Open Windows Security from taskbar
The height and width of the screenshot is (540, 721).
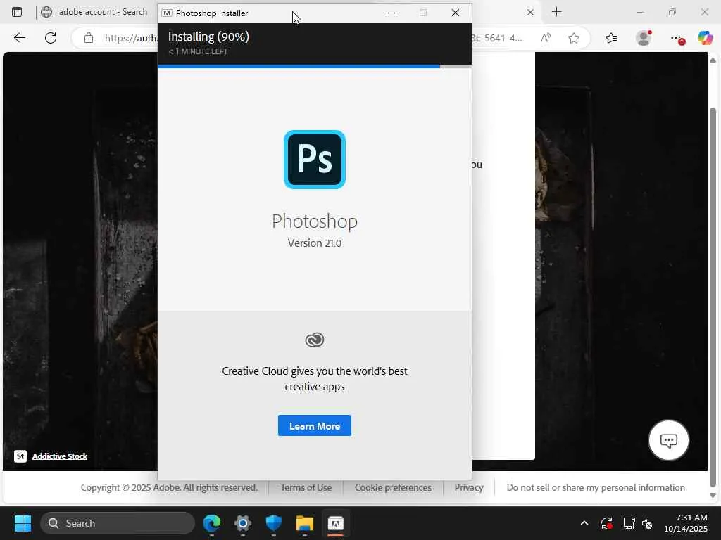point(274,523)
